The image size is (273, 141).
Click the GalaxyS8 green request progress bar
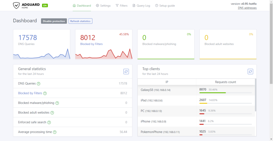(x=212, y=93)
